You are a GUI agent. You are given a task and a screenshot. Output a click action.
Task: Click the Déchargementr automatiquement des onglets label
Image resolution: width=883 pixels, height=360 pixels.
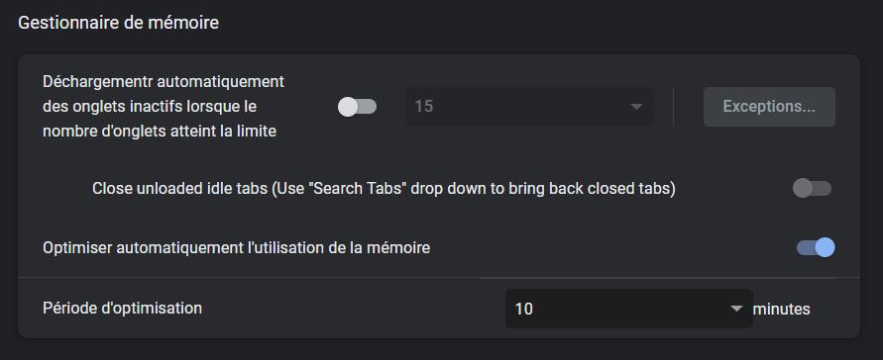(x=164, y=107)
